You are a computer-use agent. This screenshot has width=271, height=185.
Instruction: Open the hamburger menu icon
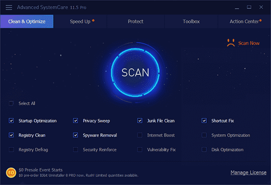pos(9,8)
